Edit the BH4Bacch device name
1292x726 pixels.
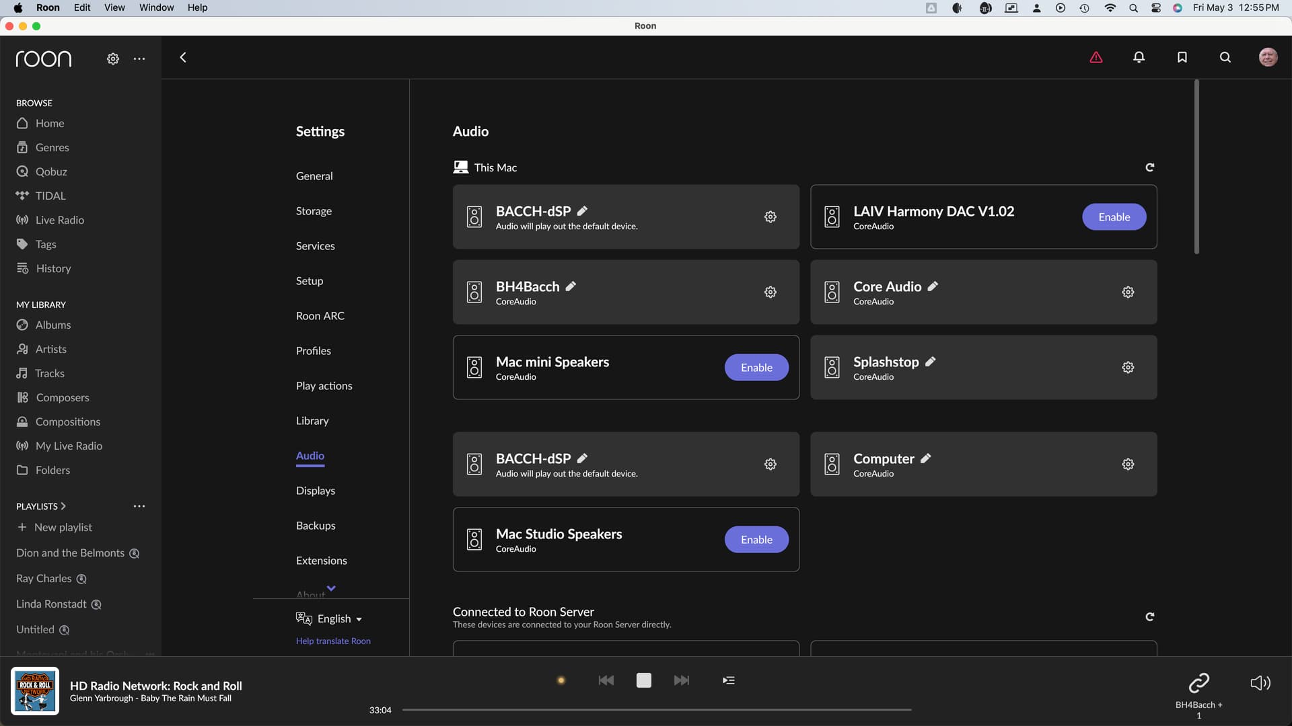[571, 286]
